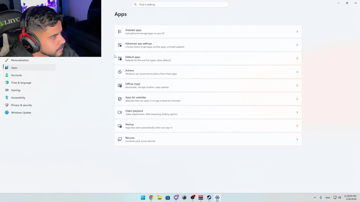
Task: Expand the Resume chevron
Action: tap(297, 139)
